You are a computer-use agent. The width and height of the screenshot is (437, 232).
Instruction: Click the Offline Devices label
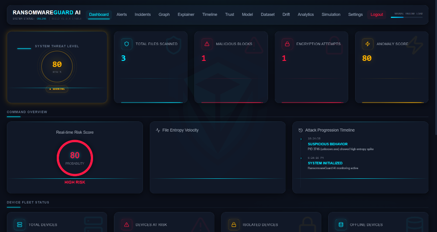366,225
